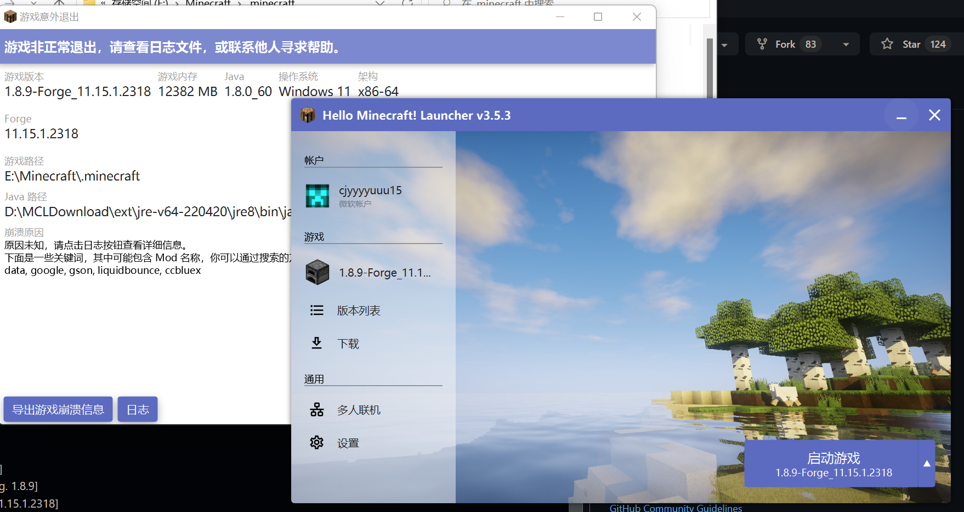The width and height of the screenshot is (964, 512).
Task: Click the creeper account avatar for cjyyyyuuu15
Action: tap(318, 196)
